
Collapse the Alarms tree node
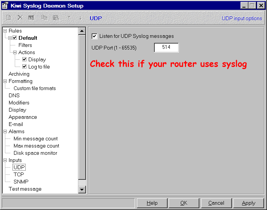5,131
